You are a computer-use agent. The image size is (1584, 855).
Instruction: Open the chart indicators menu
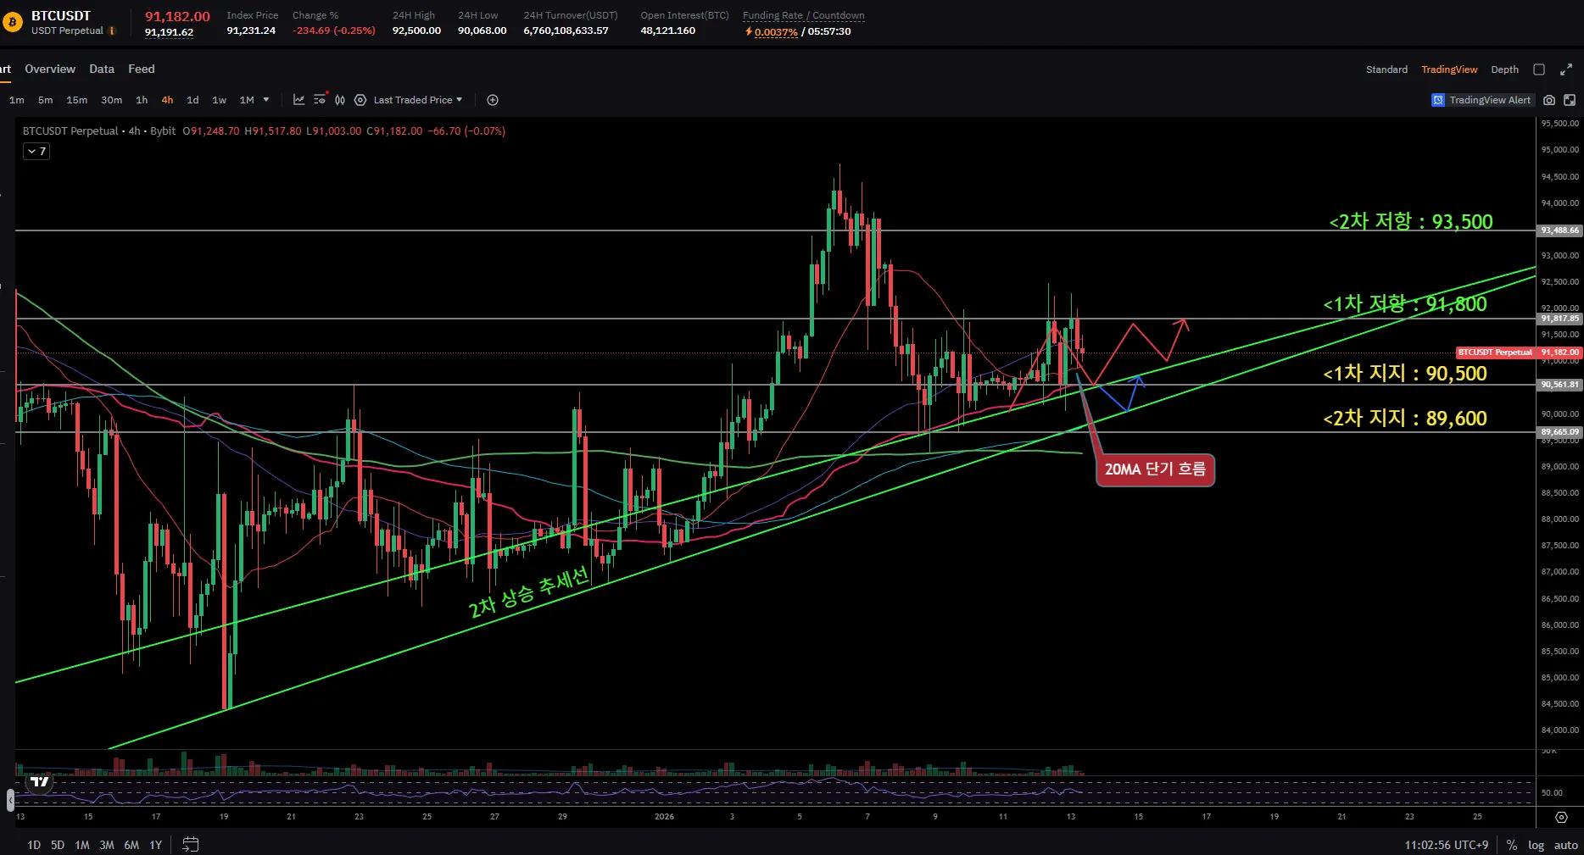tap(299, 100)
